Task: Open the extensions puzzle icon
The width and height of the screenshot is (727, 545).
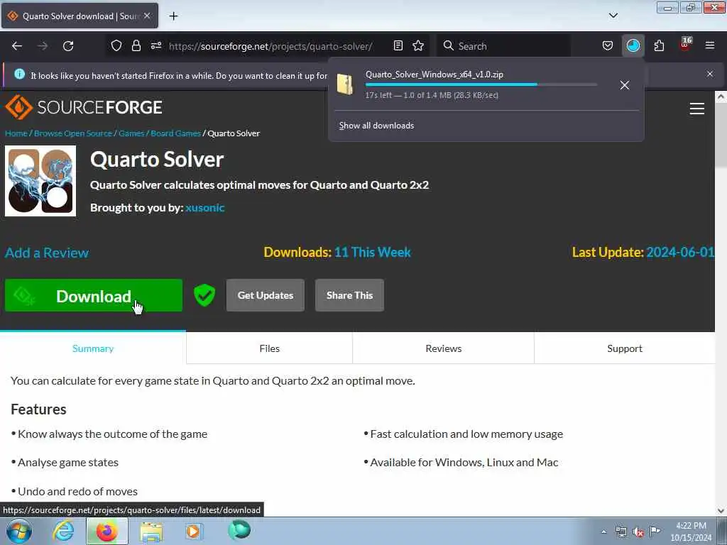Action: point(659,45)
